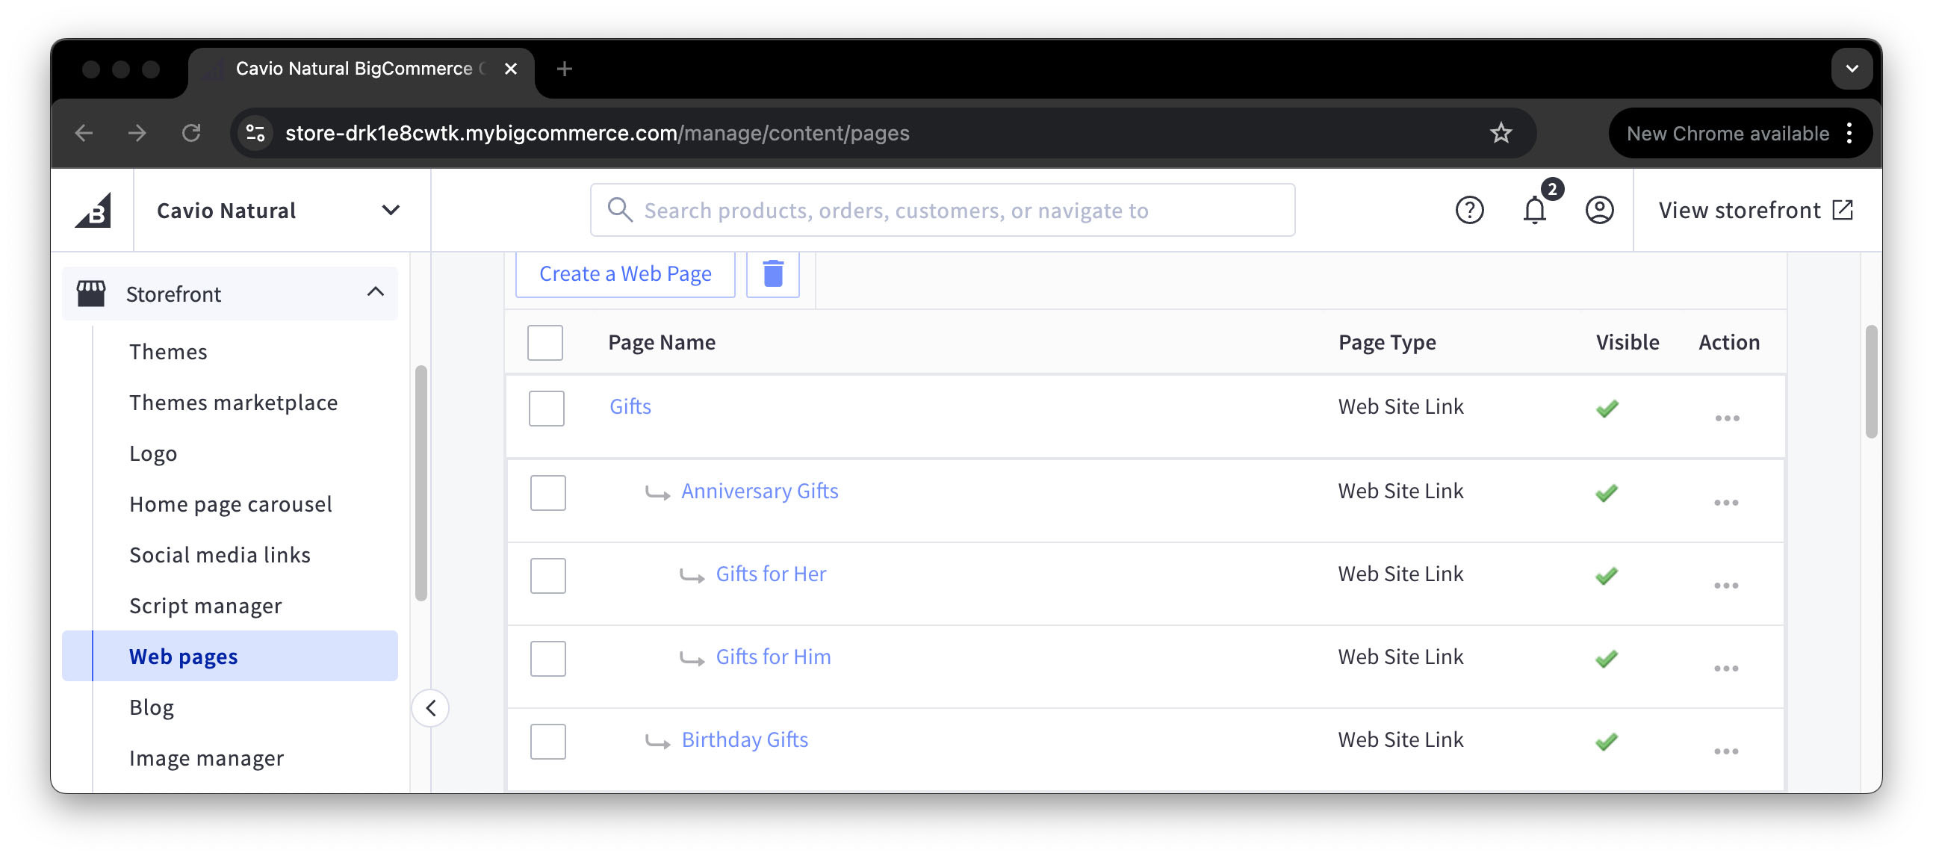Check the Anniversary Gifts row checkbox
This screenshot has width=1933, height=856.
(547, 493)
